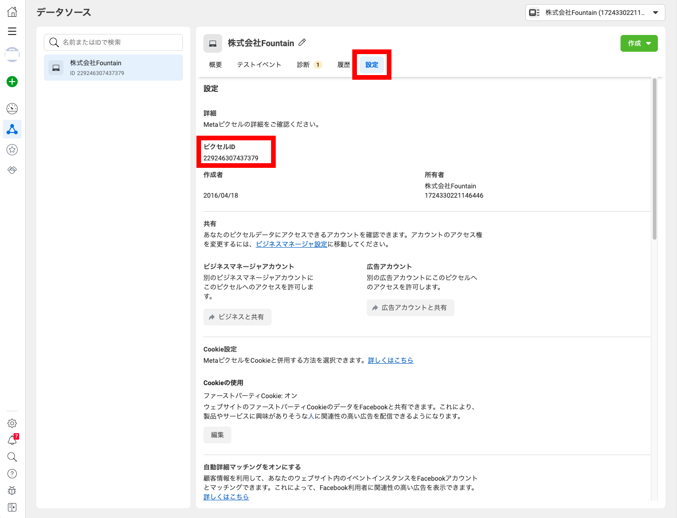Viewport: 677px width, 518px height.
Task: Switch to the 概要 tab
Action: (216, 65)
